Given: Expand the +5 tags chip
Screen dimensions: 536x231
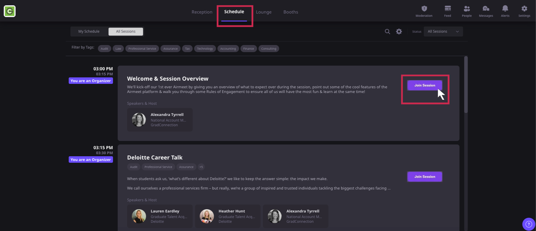Looking at the screenshot, I should [201, 167].
